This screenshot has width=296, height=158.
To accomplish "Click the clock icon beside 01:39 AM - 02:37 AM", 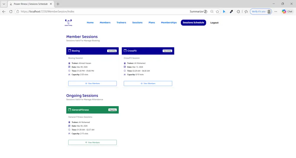I will pos(69,130).
